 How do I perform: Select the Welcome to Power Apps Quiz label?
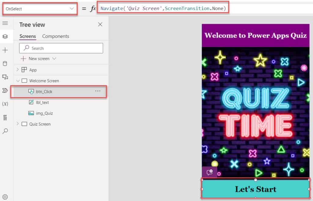pos(256,35)
